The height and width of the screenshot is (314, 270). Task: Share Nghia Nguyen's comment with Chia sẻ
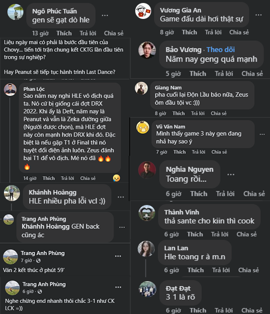254,194
